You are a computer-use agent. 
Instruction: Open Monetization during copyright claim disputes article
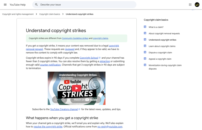(165, 67)
